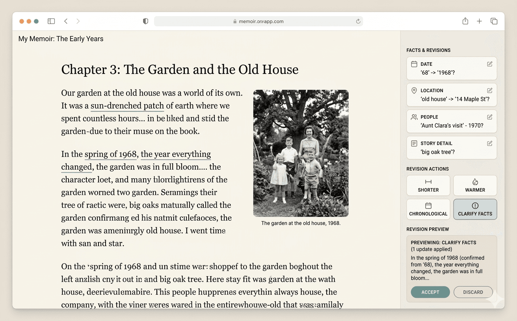The width and height of the screenshot is (517, 321).
Task: Click the reload icon in the address bar
Action: [358, 21]
